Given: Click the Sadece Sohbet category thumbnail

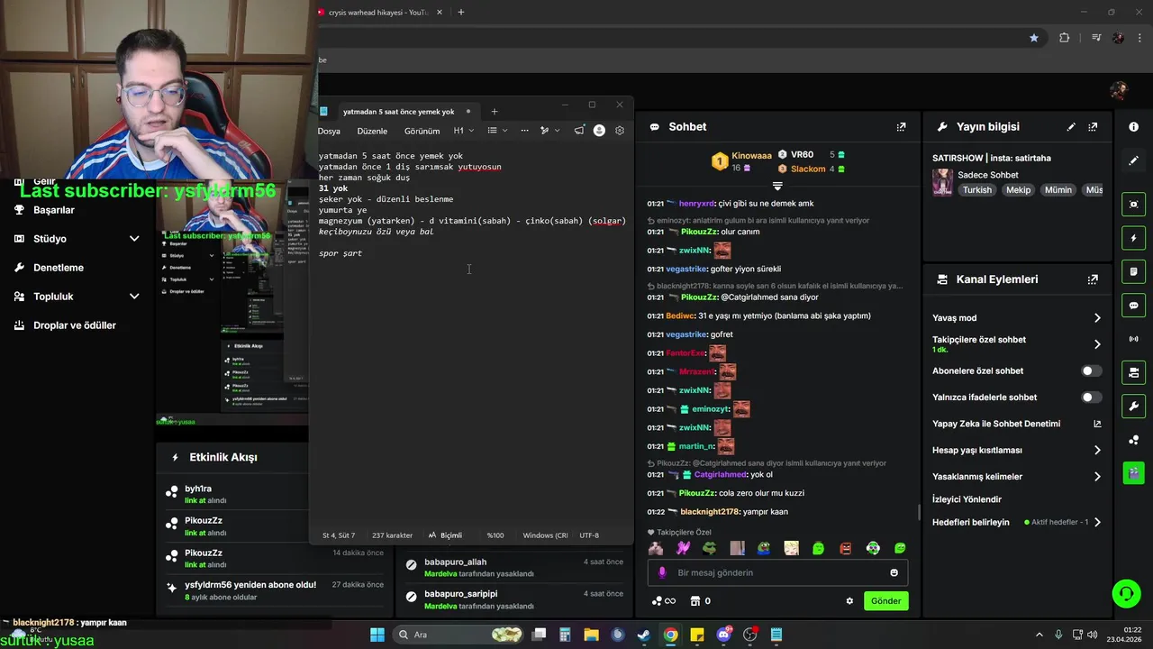Looking at the screenshot, I should click(x=942, y=183).
